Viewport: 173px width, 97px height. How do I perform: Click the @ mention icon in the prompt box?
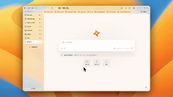click(x=62, y=48)
